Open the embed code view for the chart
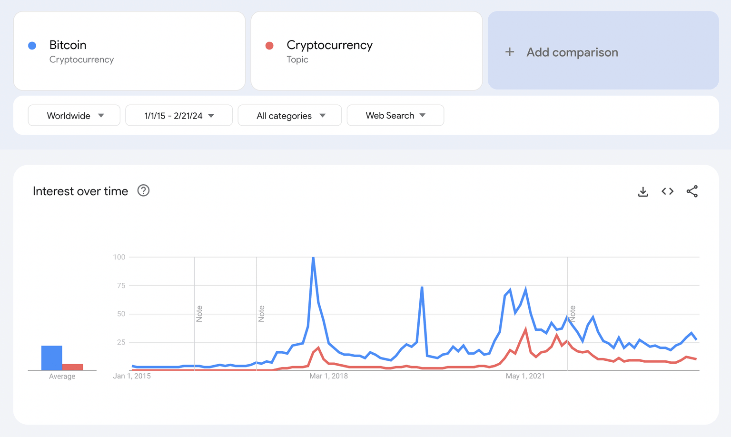 point(667,191)
